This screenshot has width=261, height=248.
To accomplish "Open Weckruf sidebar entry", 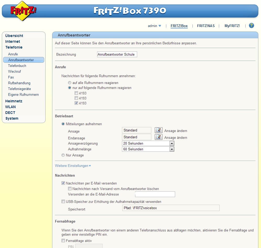I will (14, 71).
